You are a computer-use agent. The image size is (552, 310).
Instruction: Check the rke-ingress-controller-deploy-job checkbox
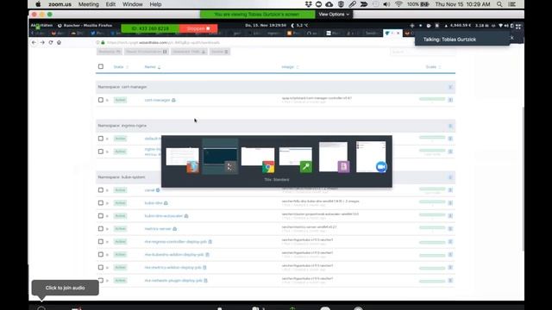[101, 241]
